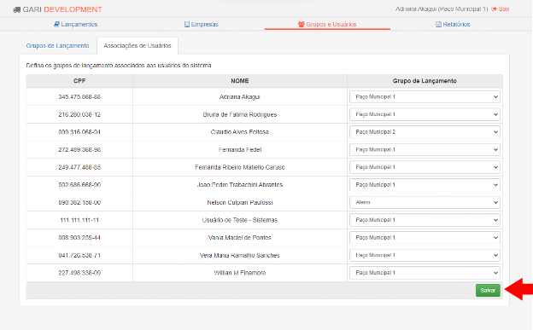533x330 pixels.
Task: Switch to the Grupos de Lançamento tab
Action: pos(58,46)
